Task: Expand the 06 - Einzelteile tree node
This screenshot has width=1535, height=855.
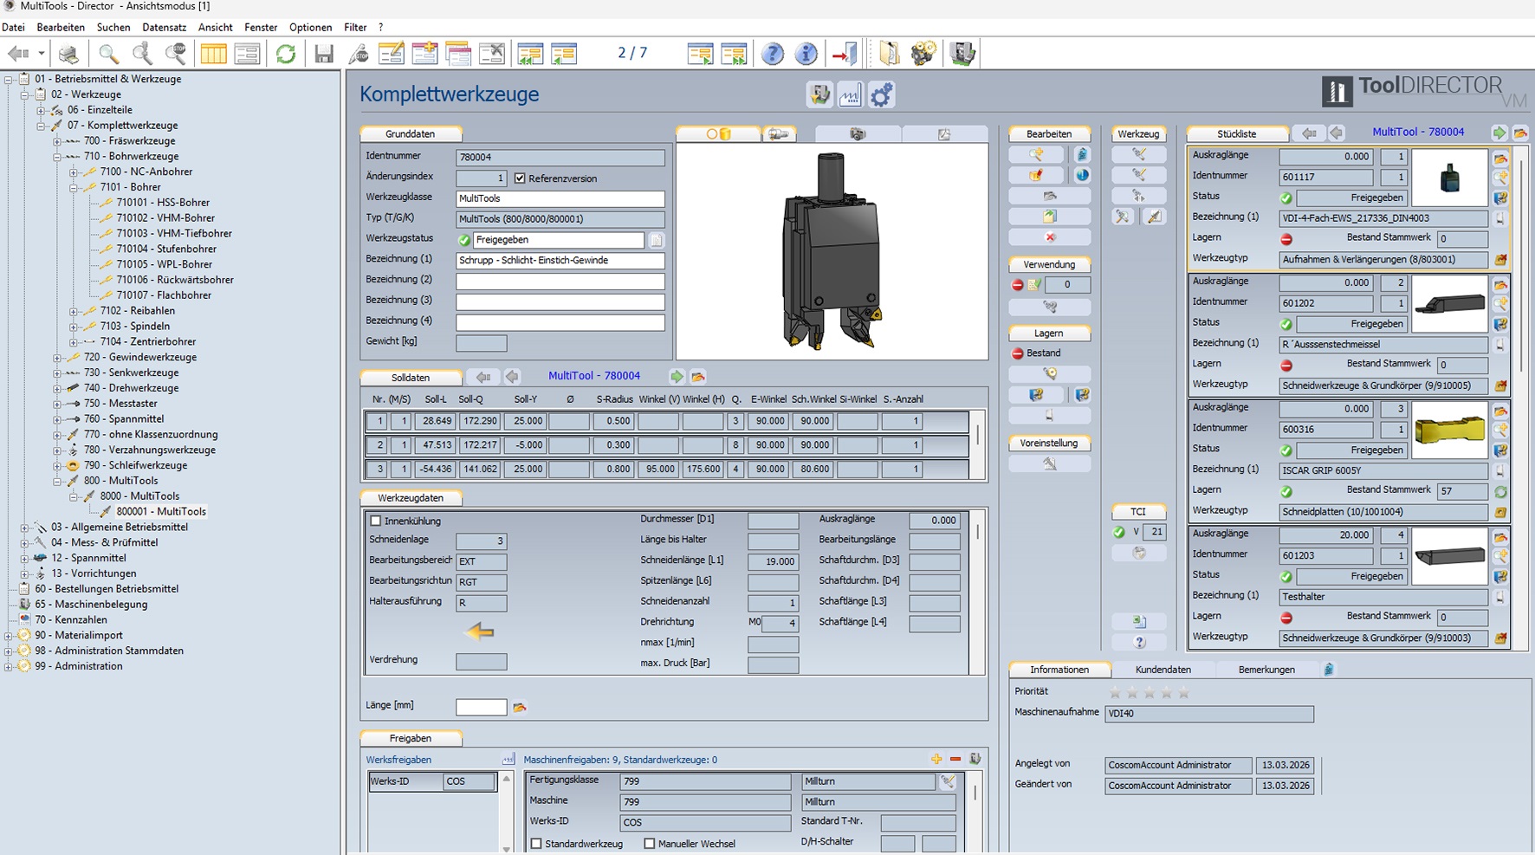Action: click(x=41, y=110)
